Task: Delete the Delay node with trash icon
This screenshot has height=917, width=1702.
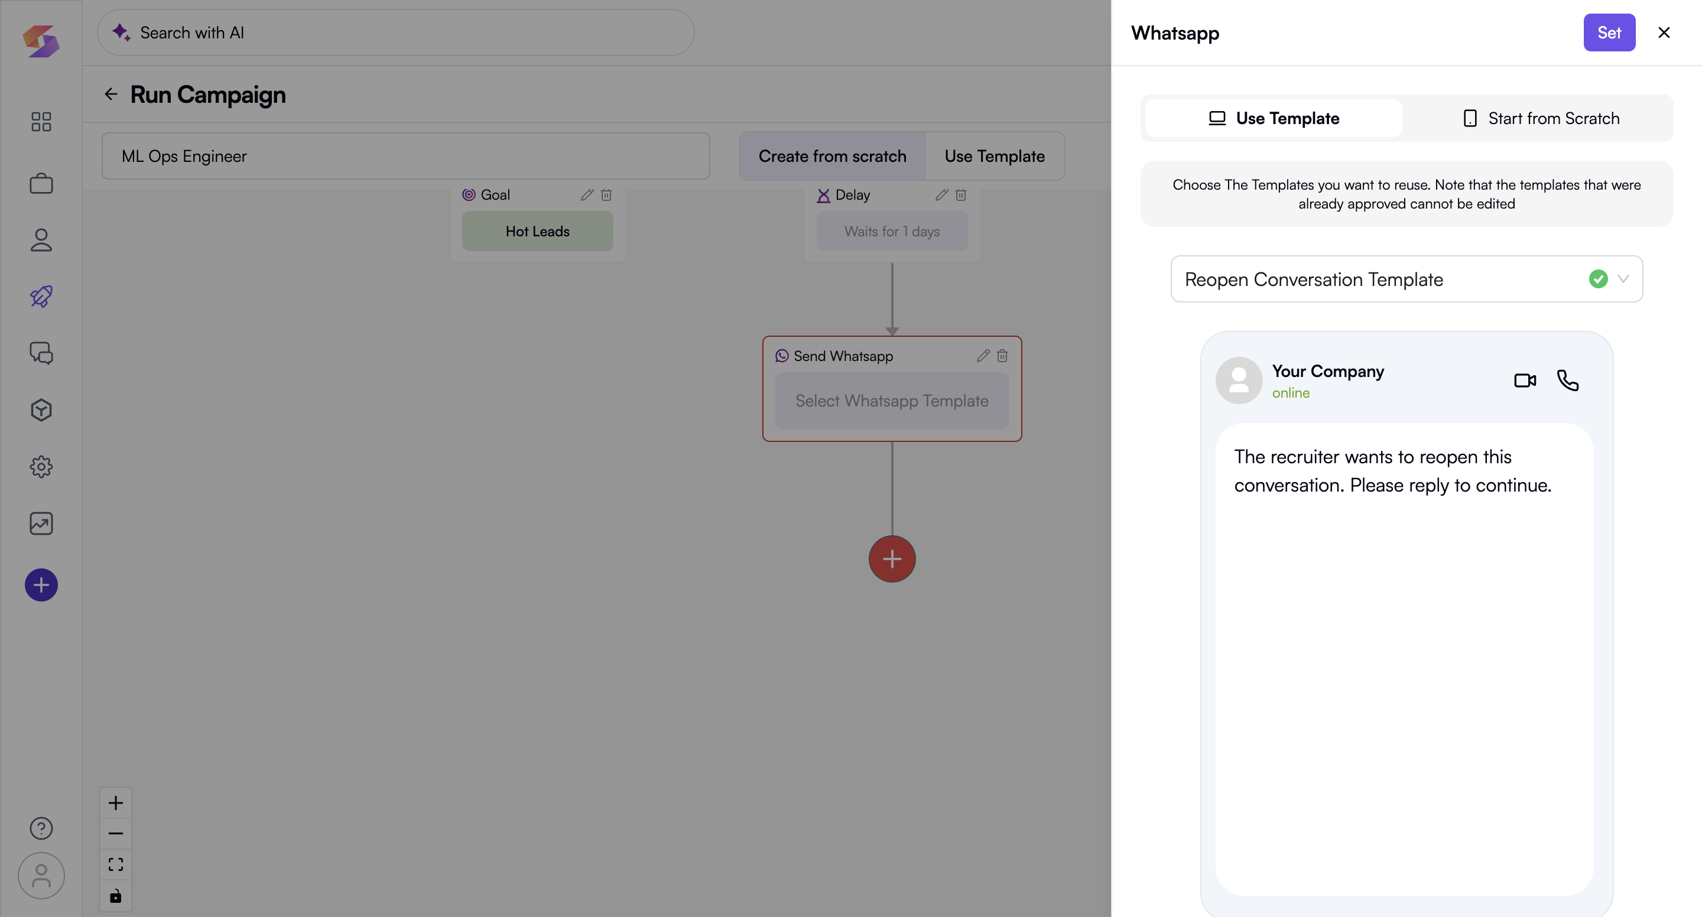Action: pos(961,195)
